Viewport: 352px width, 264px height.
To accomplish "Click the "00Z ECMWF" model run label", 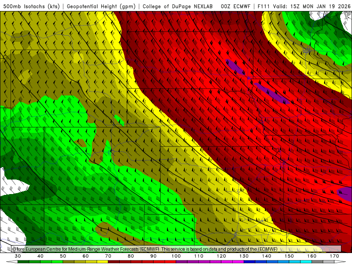I will [235, 7].
